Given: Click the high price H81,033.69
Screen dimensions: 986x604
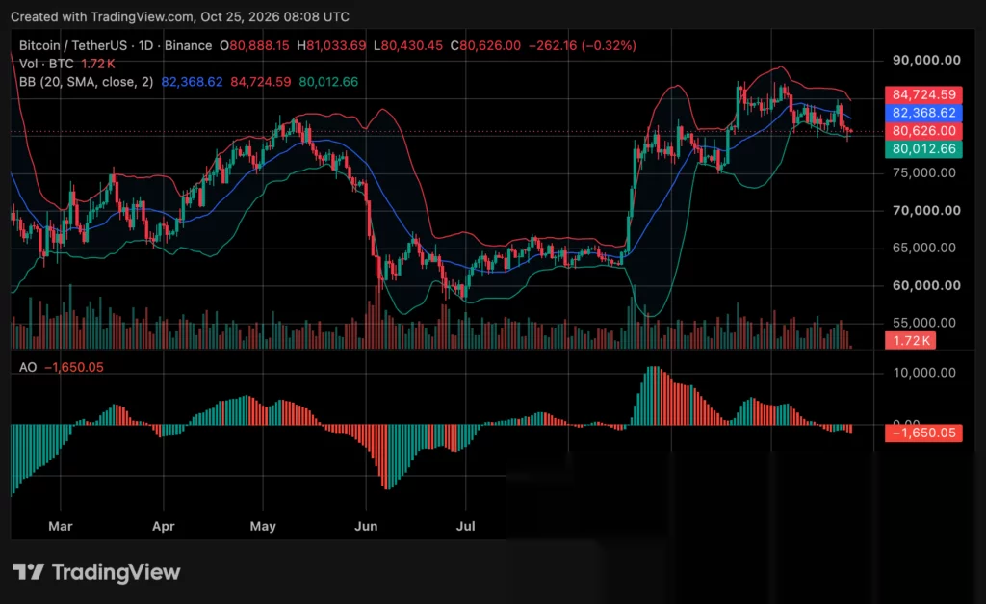Looking at the screenshot, I should pos(331,46).
